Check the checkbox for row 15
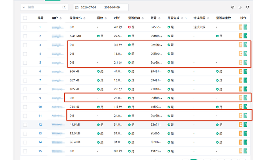Viewport: 253px width, 160px height. [25, 151]
